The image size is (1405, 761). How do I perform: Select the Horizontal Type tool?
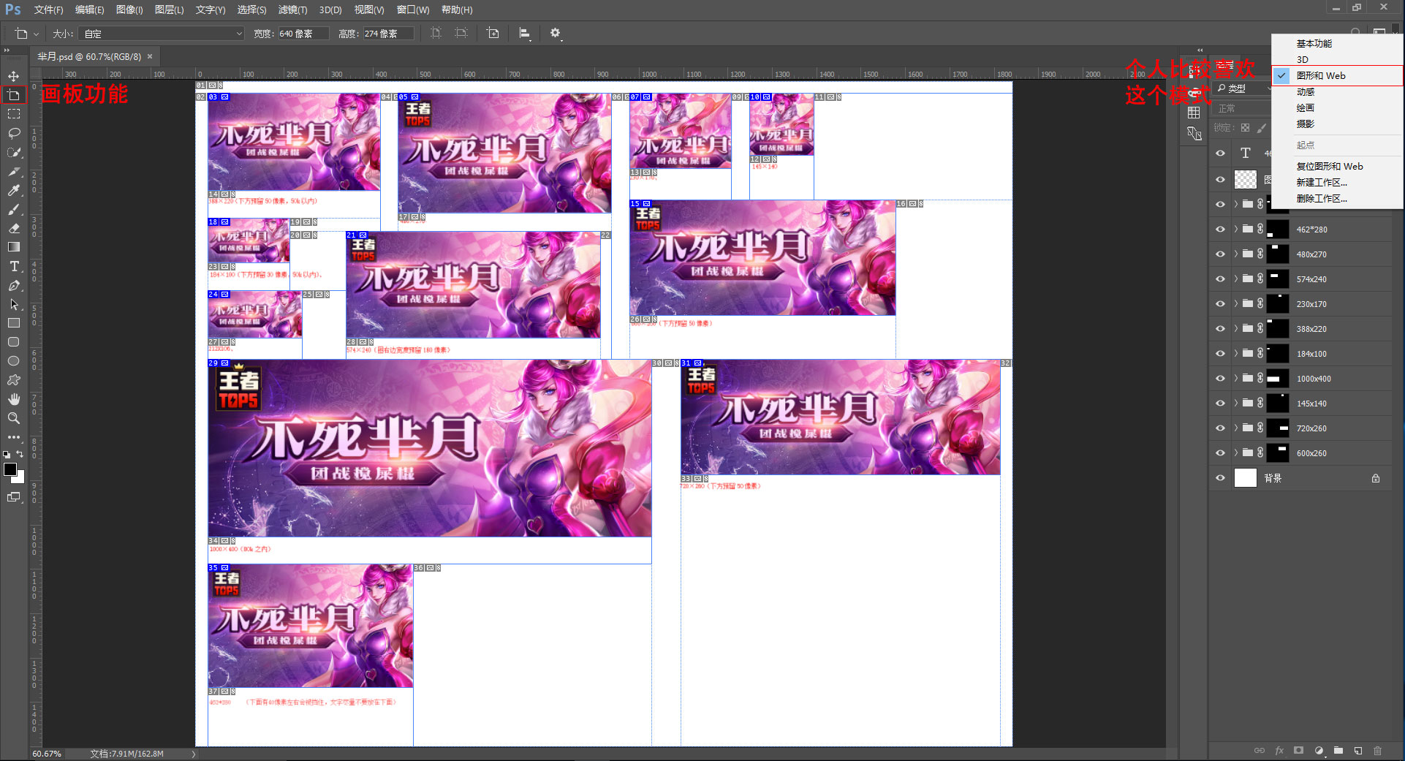click(x=14, y=266)
